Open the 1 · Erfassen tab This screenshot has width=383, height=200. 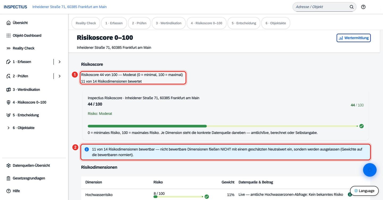(114, 23)
